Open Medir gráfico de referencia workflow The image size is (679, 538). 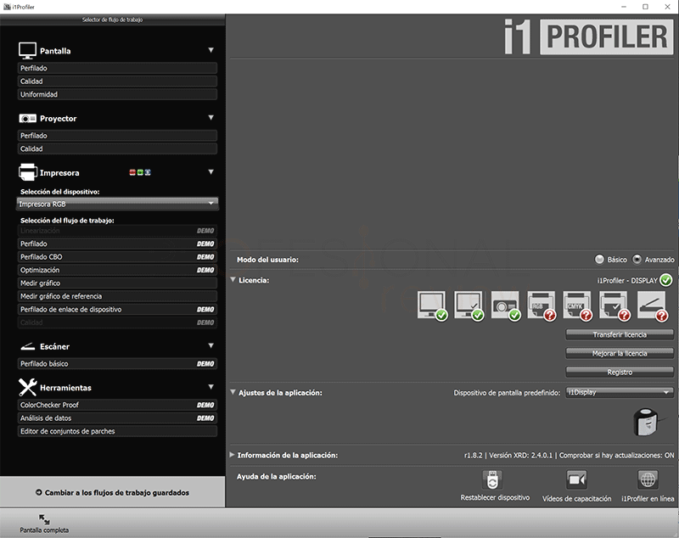pyautogui.click(x=117, y=296)
